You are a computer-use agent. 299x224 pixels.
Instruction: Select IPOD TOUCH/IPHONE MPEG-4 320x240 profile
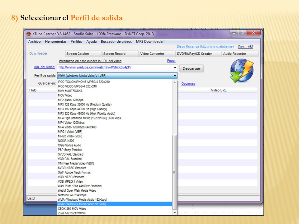[115, 82]
